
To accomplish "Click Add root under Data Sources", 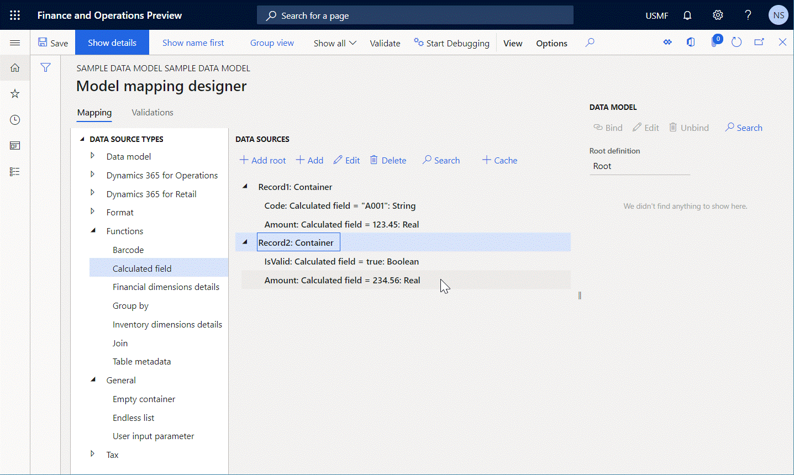I will 262,160.
